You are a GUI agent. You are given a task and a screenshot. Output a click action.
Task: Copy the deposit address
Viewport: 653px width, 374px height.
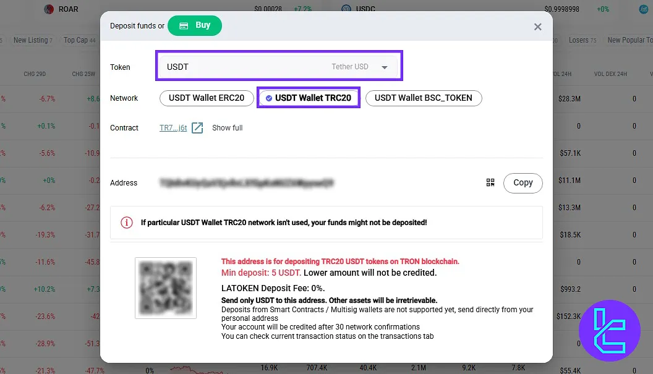click(x=523, y=182)
